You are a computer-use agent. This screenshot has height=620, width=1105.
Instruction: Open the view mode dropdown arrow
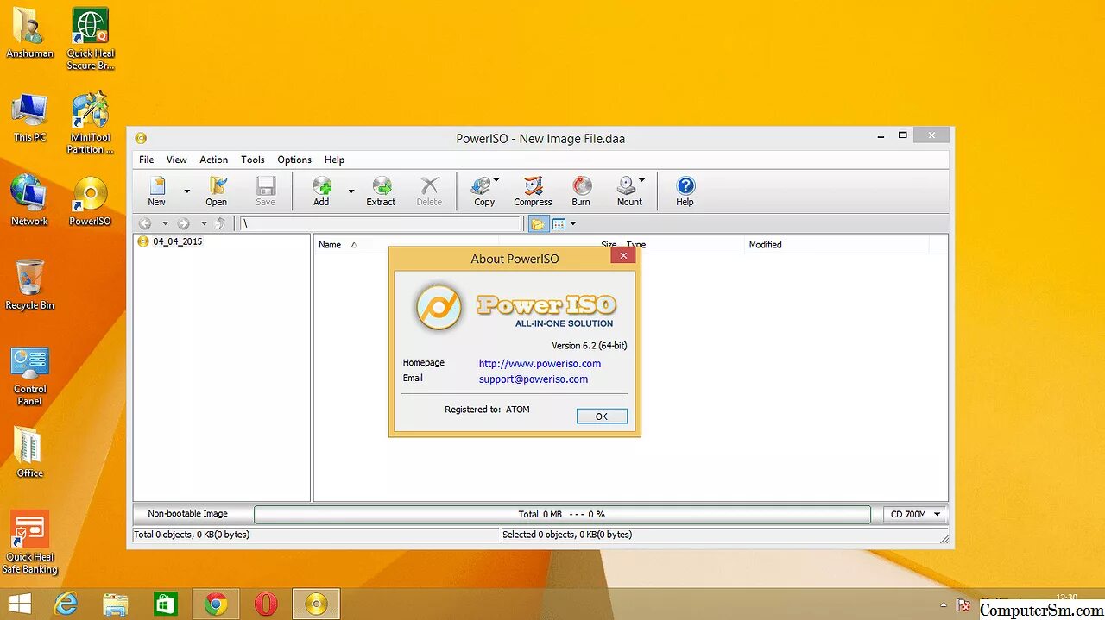coord(573,224)
